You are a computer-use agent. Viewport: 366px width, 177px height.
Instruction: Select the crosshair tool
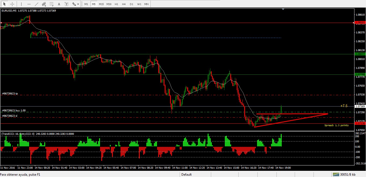[x=12, y=4]
